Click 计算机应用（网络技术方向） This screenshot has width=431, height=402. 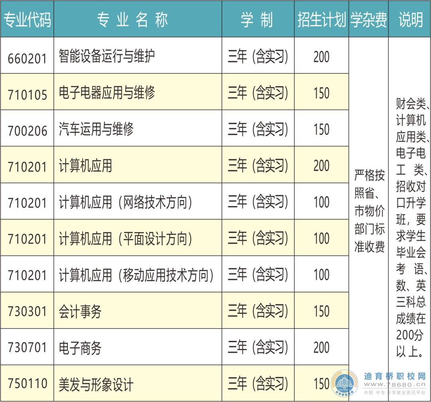click(x=125, y=202)
